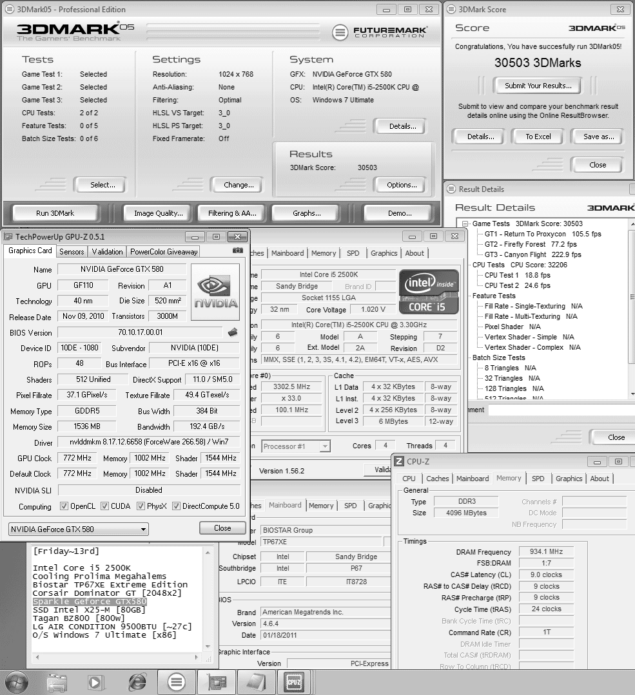This screenshot has width=635, height=695.
Task: Click the Demo... button
Action: [x=399, y=213]
